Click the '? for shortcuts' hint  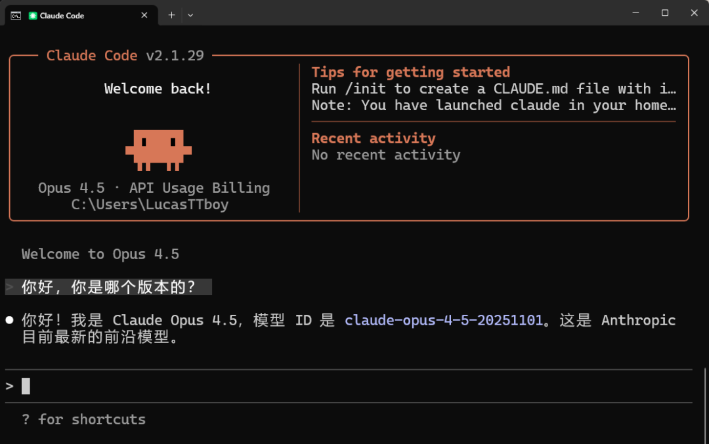(83, 419)
